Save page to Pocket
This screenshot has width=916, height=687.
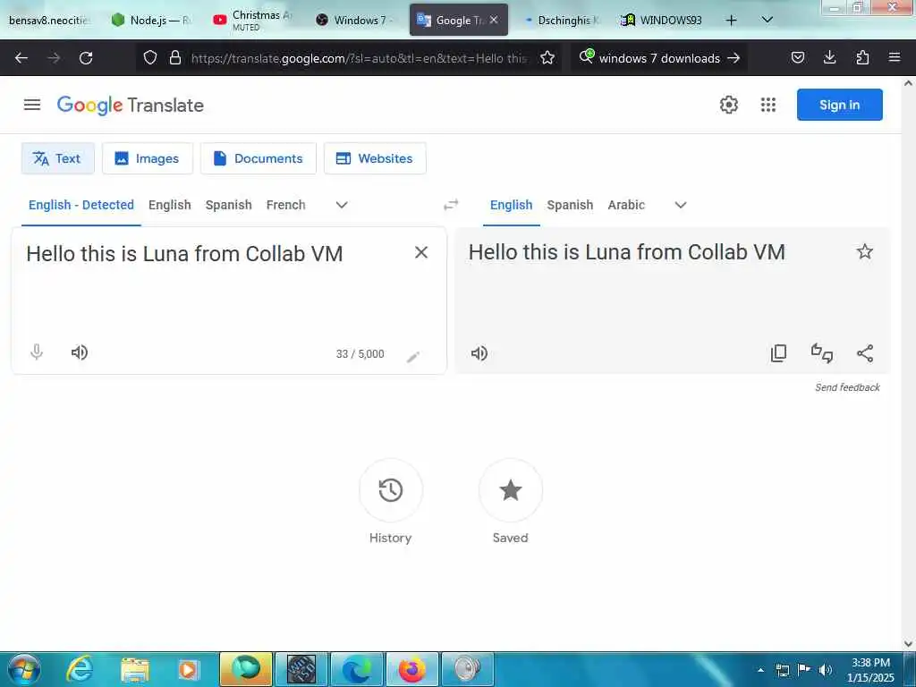pyautogui.click(x=798, y=57)
